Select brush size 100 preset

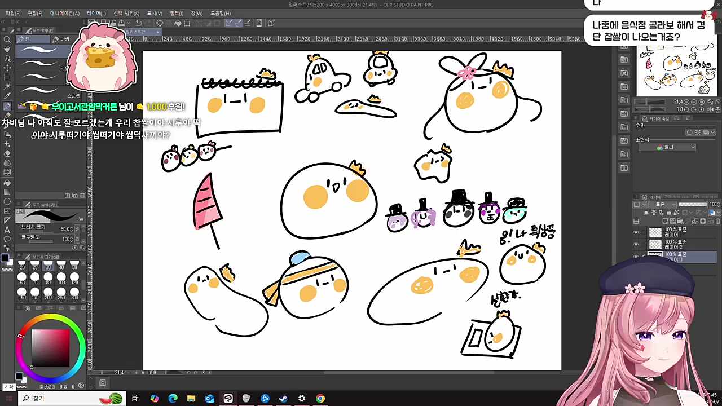pyautogui.click(x=61, y=278)
